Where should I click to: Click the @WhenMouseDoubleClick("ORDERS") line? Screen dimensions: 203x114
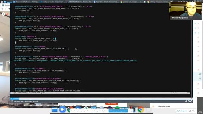click(x=31, y=47)
